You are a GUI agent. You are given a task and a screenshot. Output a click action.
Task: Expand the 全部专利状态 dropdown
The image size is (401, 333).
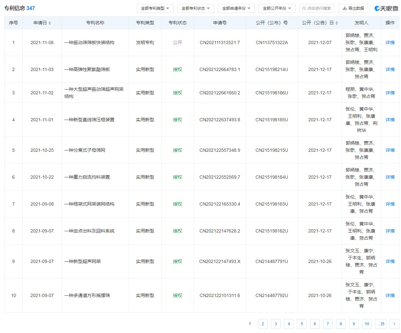[195, 8]
